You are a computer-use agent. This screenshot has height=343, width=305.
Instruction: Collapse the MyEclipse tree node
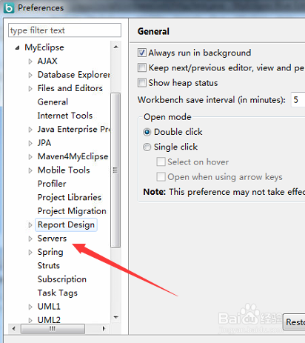(x=17, y=47)
